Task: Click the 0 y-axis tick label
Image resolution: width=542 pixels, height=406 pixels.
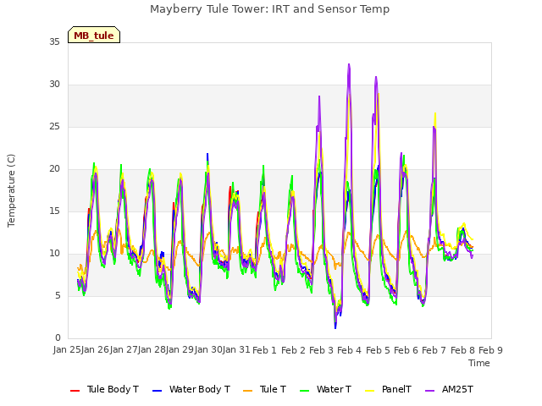Action: [58, 338]
